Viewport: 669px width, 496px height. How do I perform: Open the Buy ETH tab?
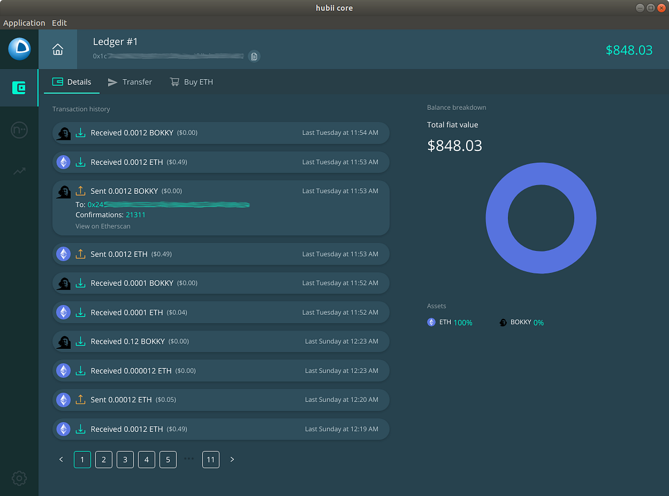tap(191, 82)
